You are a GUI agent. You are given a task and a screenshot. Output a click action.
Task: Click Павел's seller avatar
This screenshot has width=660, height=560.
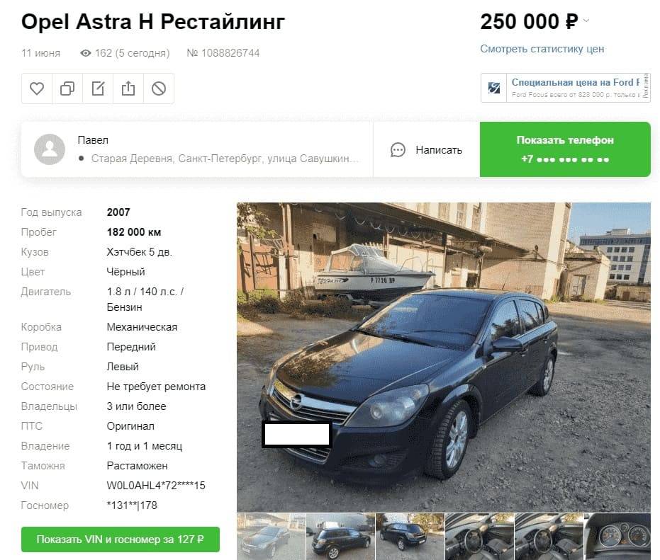tap(50, 149)
